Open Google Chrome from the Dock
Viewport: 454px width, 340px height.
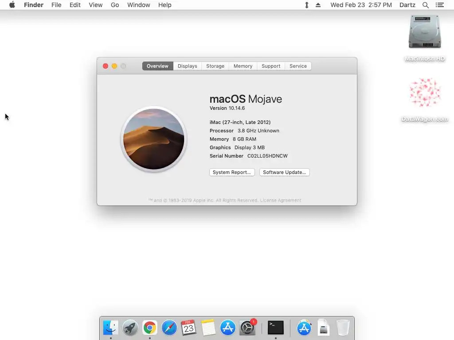tap(150, 328)
